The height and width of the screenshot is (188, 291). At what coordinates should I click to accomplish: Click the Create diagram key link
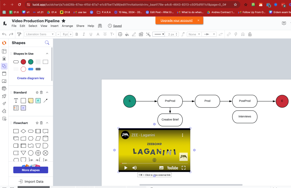(31, 78)
